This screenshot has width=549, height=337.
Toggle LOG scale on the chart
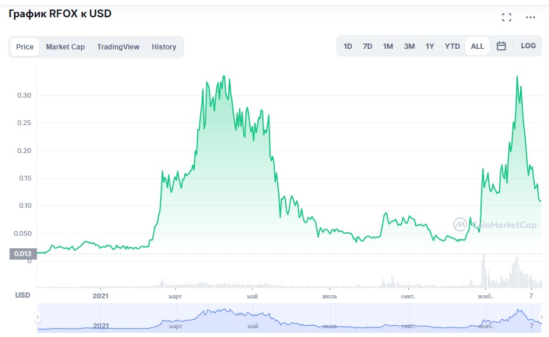coord(528,46)
